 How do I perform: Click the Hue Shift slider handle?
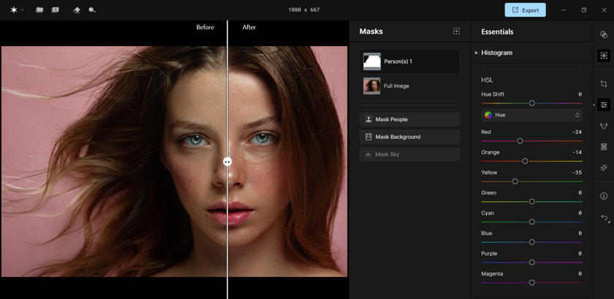[532, 103]
